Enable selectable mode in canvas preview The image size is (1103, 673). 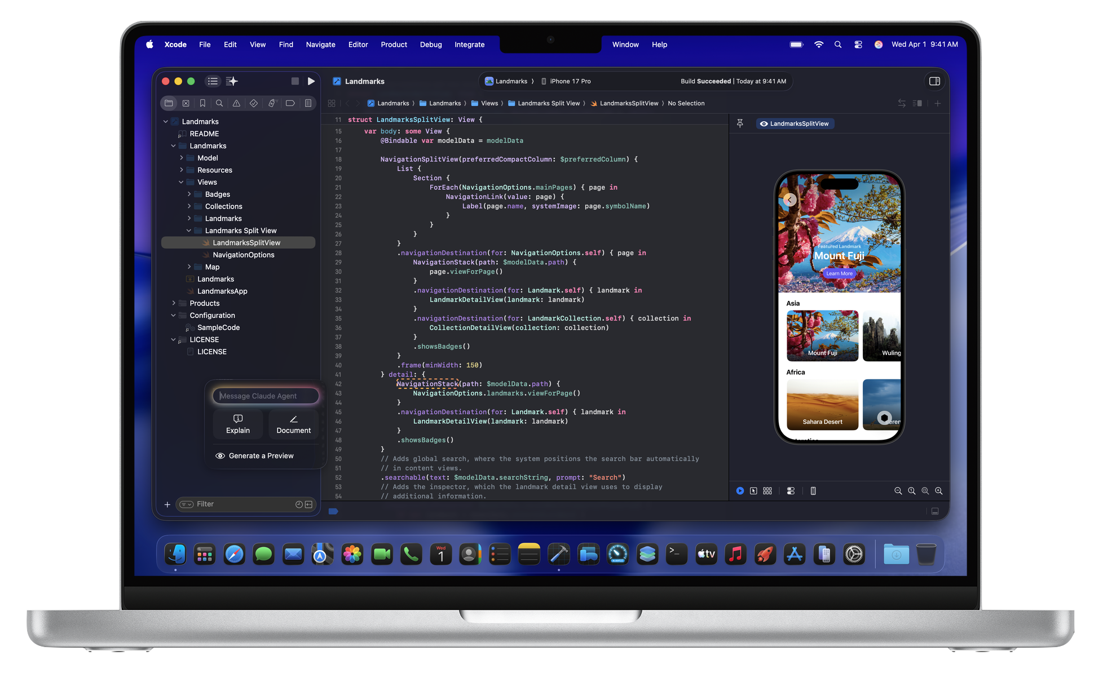click(753, 490)
